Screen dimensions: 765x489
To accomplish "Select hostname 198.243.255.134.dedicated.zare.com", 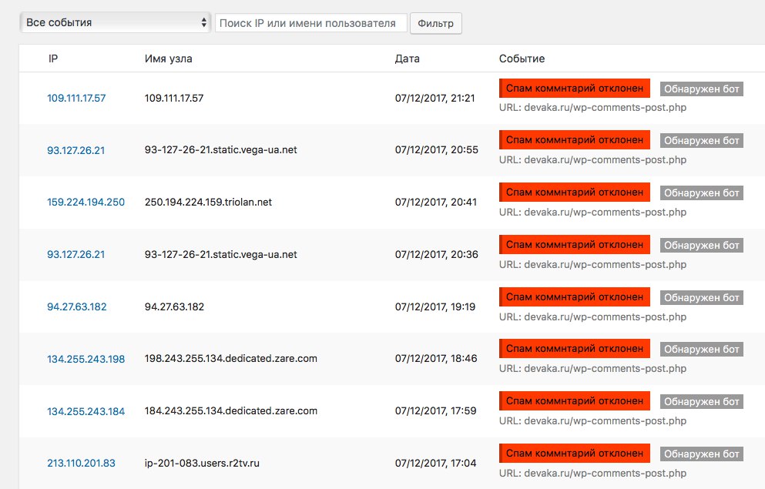I will [231, 358].
